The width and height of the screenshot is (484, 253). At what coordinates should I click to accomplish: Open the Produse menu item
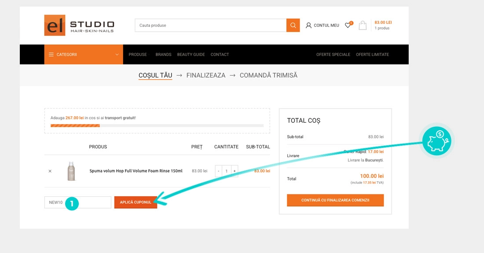[x=138, y=55]
